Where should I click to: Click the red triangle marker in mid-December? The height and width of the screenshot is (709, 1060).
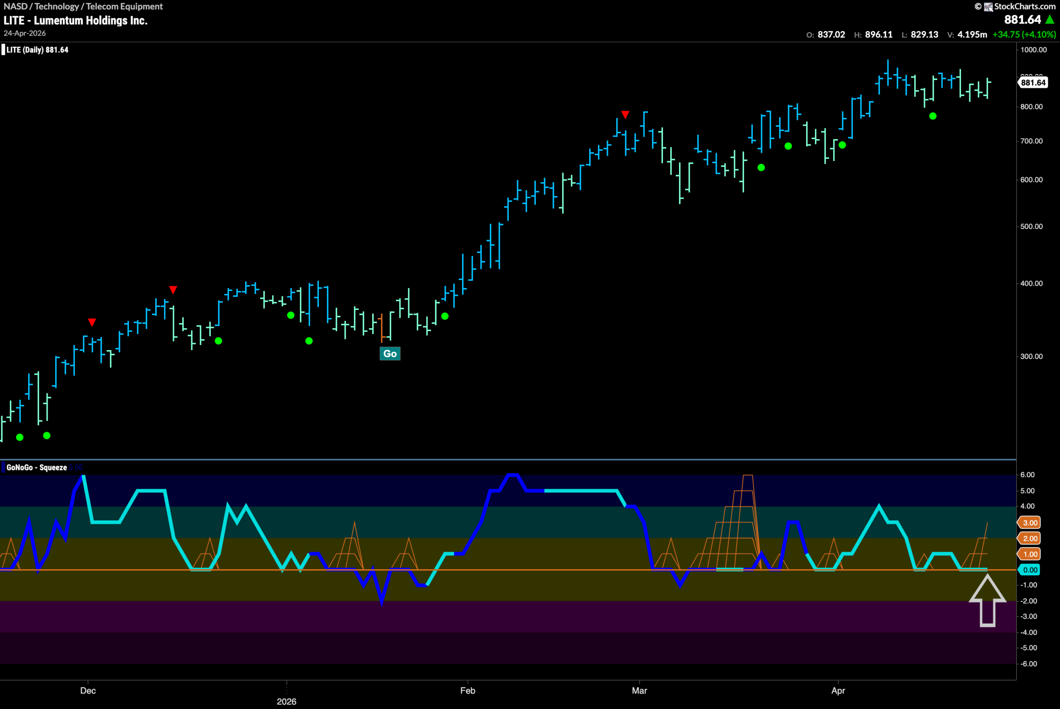point(173,290)
